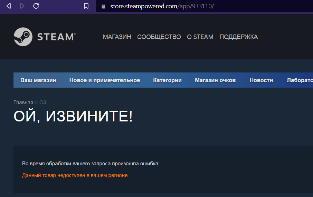Open the Новое и примечательное tab
This screenshot has height=197, width=313.
click(x=105, y=80)
